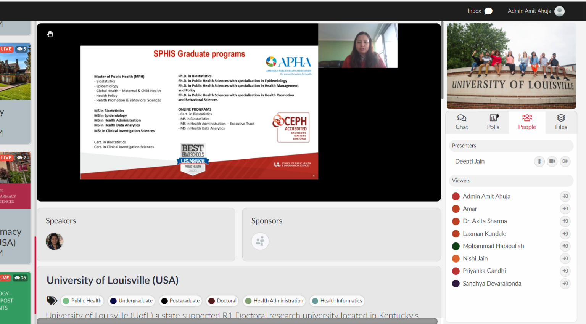Switch to the People tab
Viewport: 586px width, 324px height.
[527, 122]
